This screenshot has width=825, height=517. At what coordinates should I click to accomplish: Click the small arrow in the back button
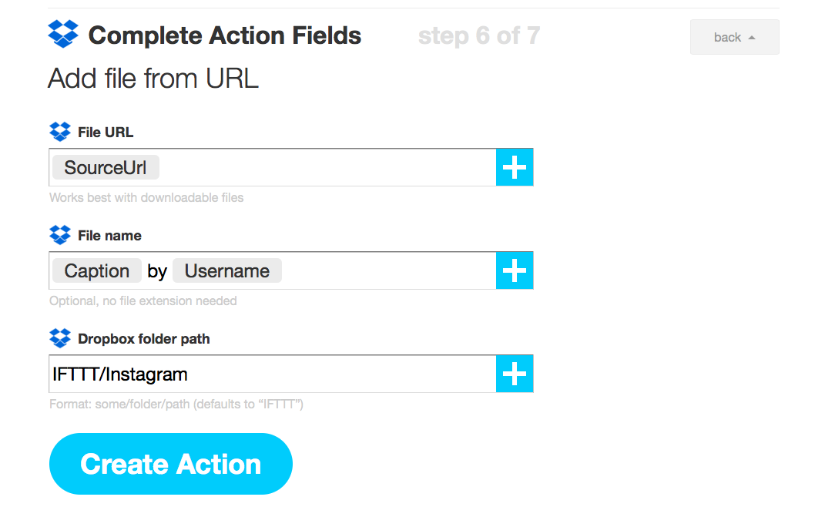click(752, 38)
